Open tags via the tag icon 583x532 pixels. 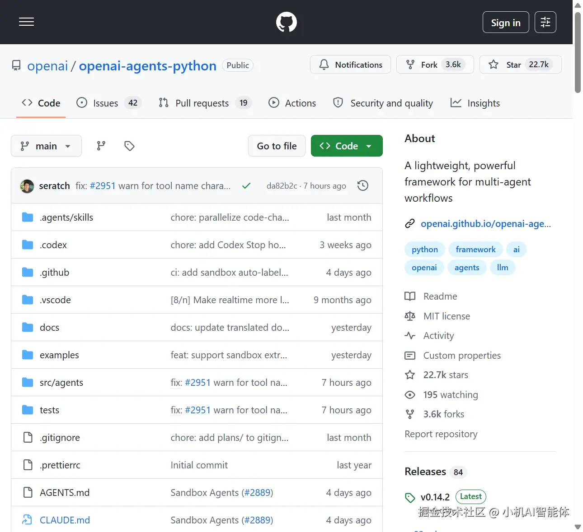click(x=130, y=146)
